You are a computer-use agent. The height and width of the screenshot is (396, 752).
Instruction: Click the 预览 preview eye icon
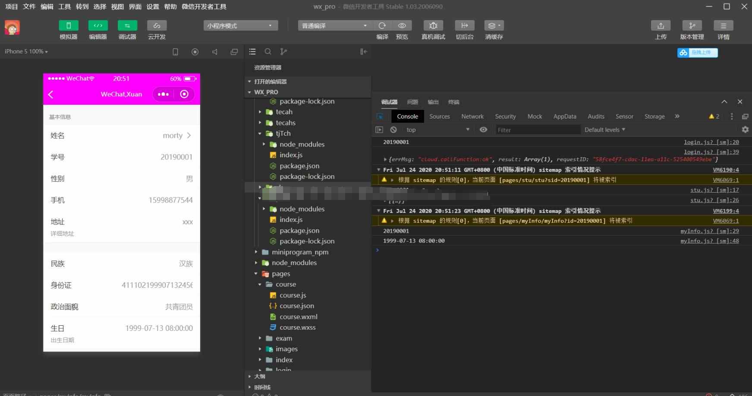(x=402, y=26)
